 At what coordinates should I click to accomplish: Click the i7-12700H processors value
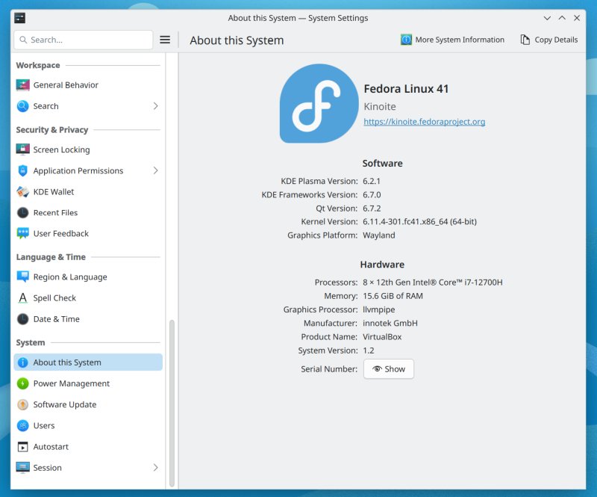tap(433, 283)
